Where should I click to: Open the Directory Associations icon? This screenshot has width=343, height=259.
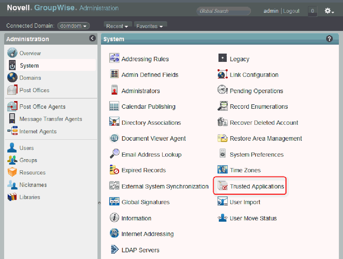[114, 122]
